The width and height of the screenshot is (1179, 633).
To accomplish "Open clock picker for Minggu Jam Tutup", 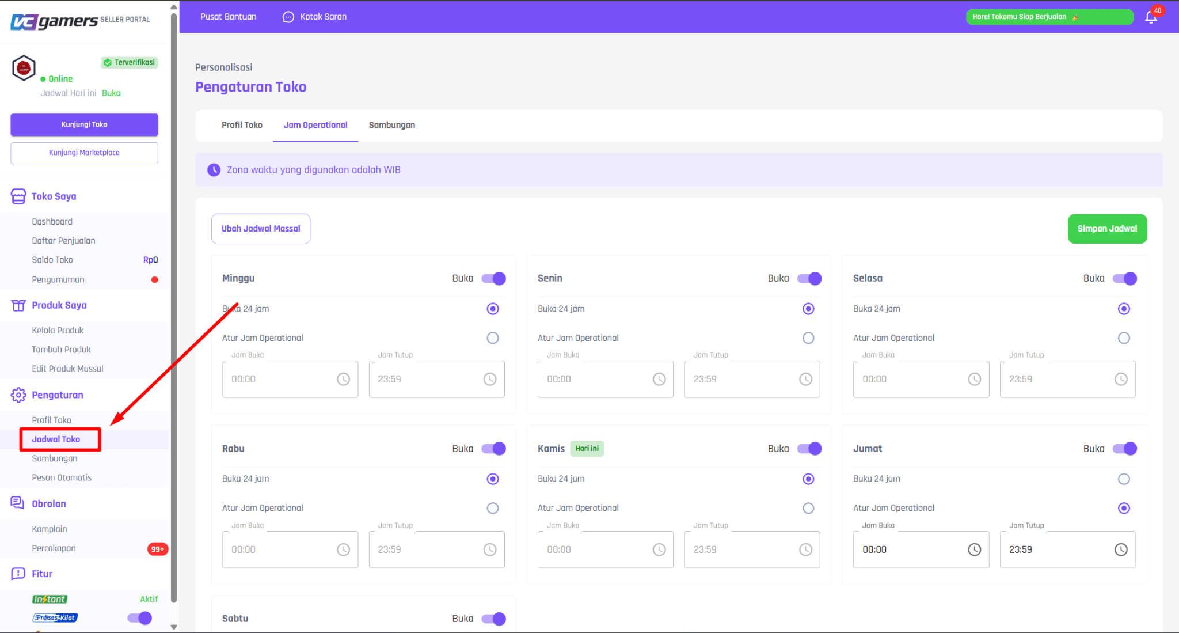I will [490, 379].
